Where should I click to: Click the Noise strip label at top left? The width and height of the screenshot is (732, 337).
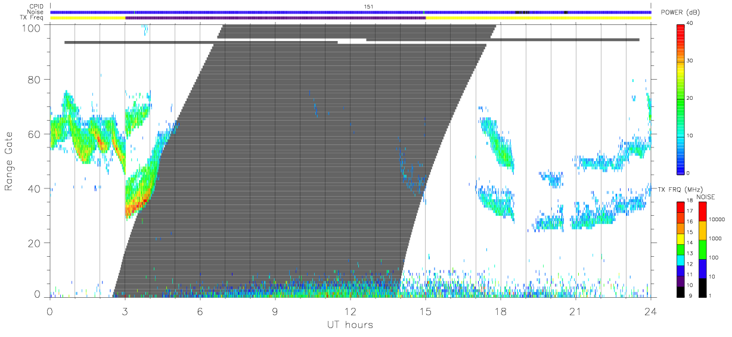tap(36, 12)
